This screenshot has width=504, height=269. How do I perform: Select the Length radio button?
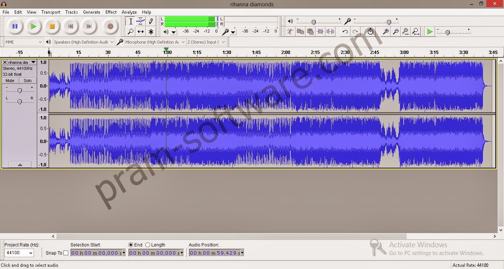point(148,245)
